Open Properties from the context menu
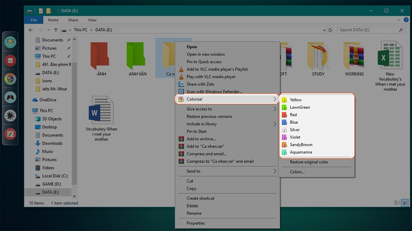412x231 pixels. click(x=196, y=223)
